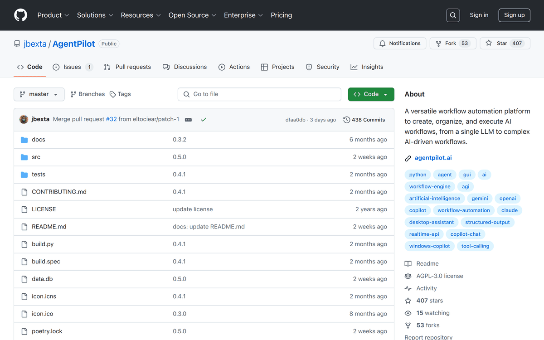Open Notifications subscription button
This screenshot has height=340, width=544.
coord(400,44)
